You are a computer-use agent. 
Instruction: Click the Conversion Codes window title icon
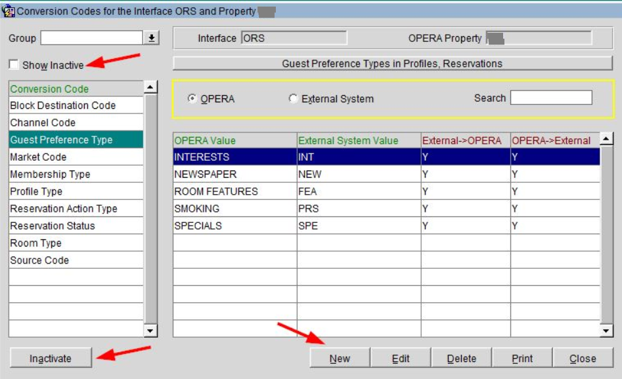point(9,11)
